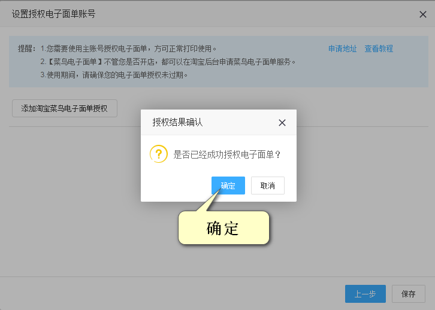Close the 授权结果确认 dialog
This screenshot has width=435, height=310.
click(x=282, y=123)
